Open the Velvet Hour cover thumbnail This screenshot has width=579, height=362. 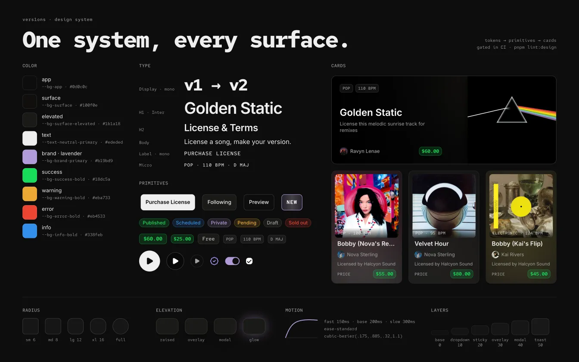coord(444,206)
